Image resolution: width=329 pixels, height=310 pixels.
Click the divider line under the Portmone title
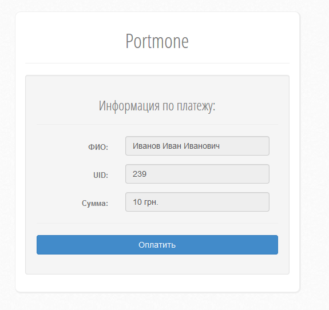click(x=157, y=63)
